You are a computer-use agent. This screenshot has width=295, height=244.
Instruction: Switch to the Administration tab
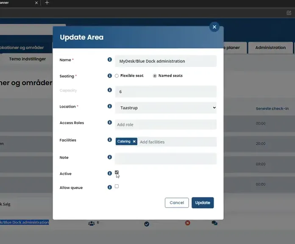270,47
